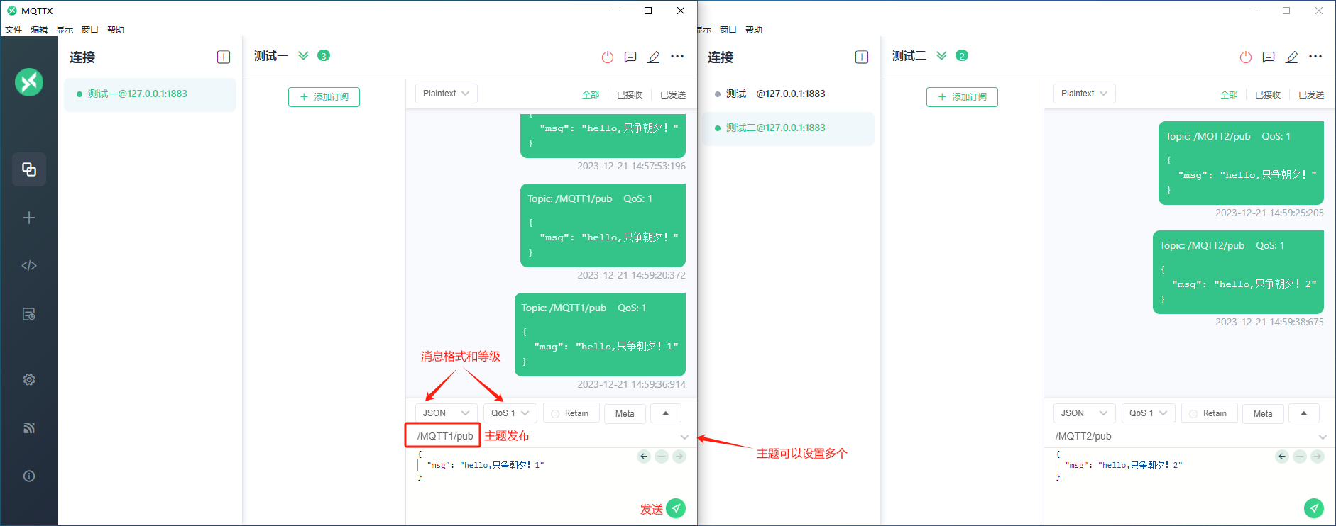This screenshot has width=1336, height=526.
Task: Open the Plaintext format dropdown in 测试二
Action: 1084,94
